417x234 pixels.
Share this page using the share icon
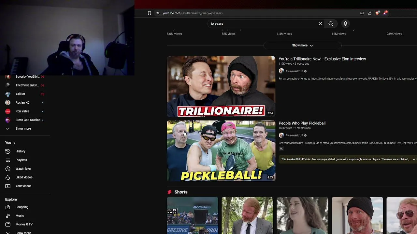(369, 13)
